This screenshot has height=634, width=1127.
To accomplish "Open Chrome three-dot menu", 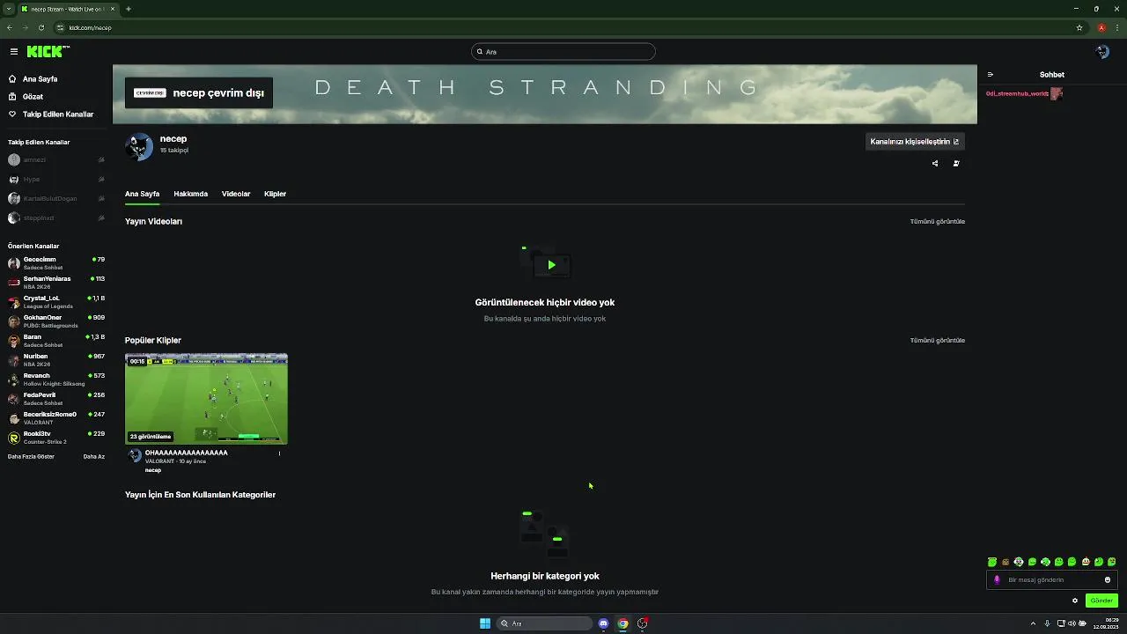I will pos(1117,27).
